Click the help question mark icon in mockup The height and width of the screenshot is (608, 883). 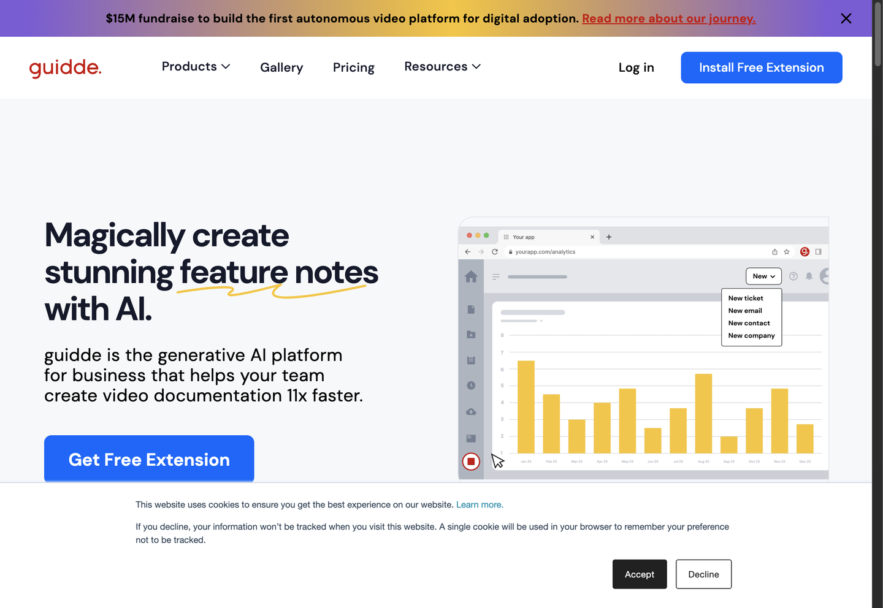(793, 276)
